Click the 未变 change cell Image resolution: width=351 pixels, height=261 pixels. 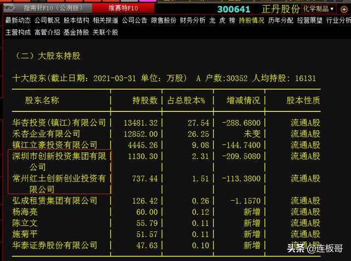[x=252, y=134]
